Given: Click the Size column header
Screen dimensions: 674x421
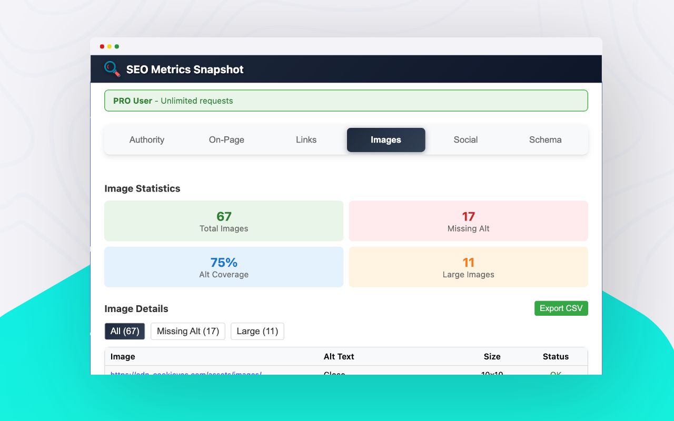Looking at the screenshot, I should [492, 356].
